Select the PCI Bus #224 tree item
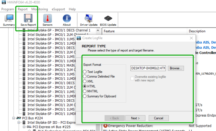Viewport: 216px width, 131px height. click(x=32, y=118)
